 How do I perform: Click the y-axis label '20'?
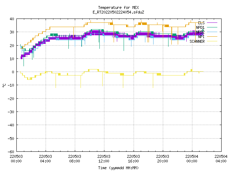point(12,46)
